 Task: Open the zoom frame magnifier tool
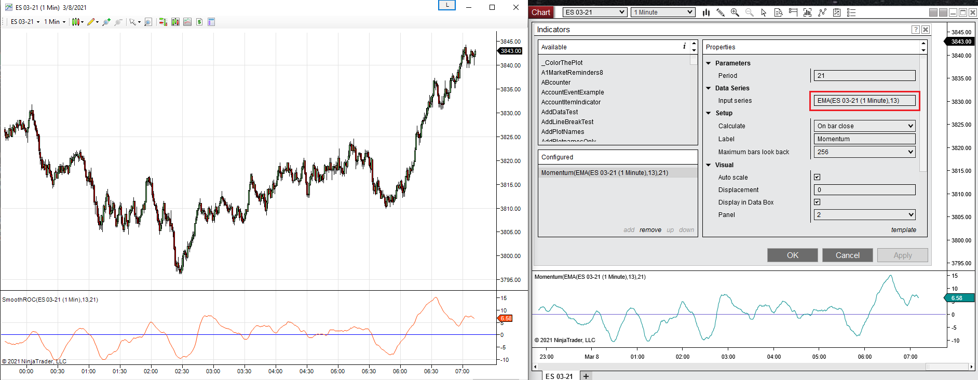click(148, 22)
